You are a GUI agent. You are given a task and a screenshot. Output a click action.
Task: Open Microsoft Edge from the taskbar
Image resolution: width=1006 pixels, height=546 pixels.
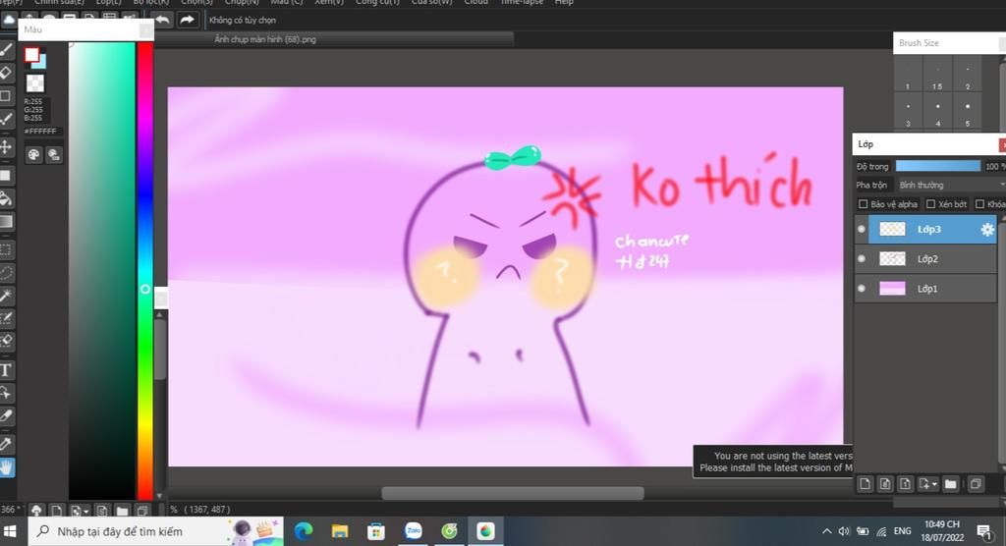(304, 531)
